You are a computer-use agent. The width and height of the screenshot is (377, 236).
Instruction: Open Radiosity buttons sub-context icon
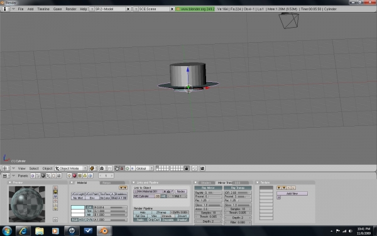tap(85, 176)
